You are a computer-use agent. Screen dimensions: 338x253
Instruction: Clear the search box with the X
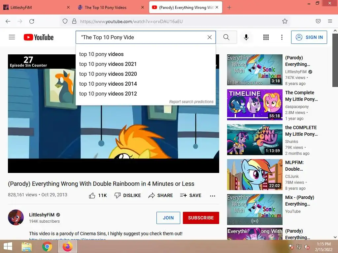210,37
